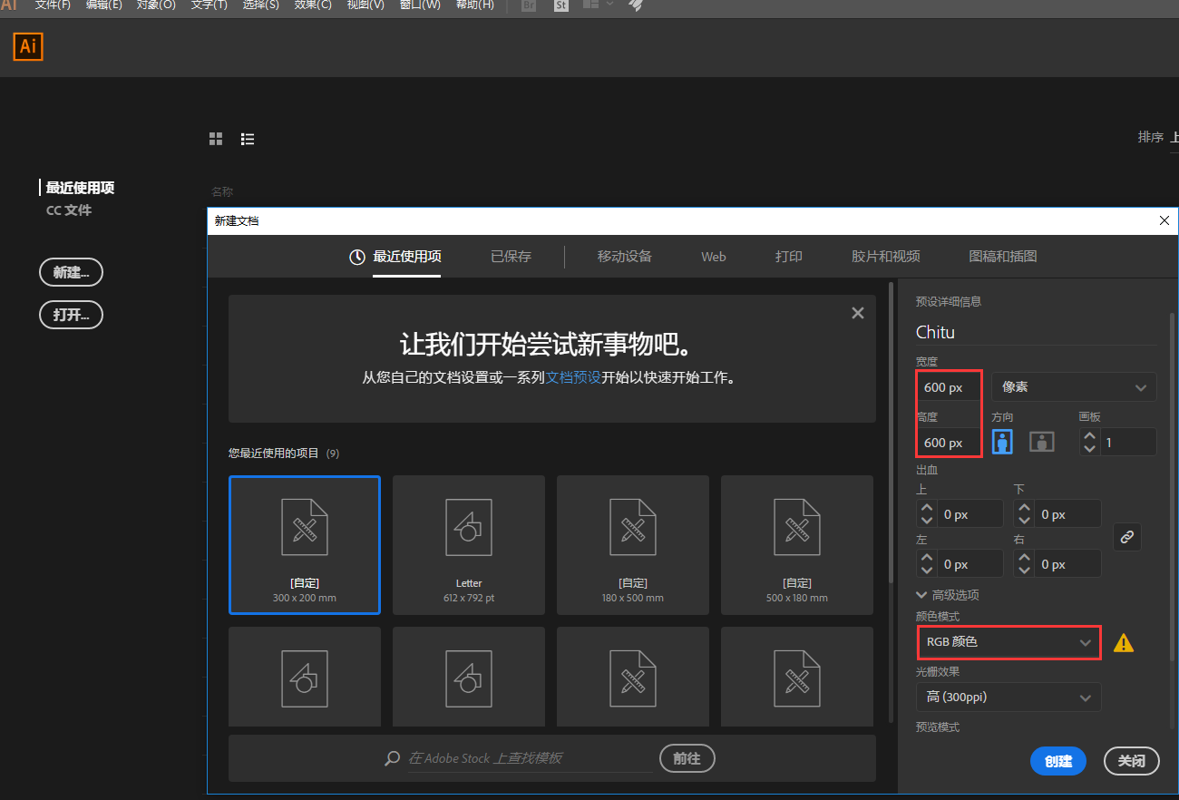
Task: Switch to the 胶片和视频 tab
Action: tap(886, 257)
